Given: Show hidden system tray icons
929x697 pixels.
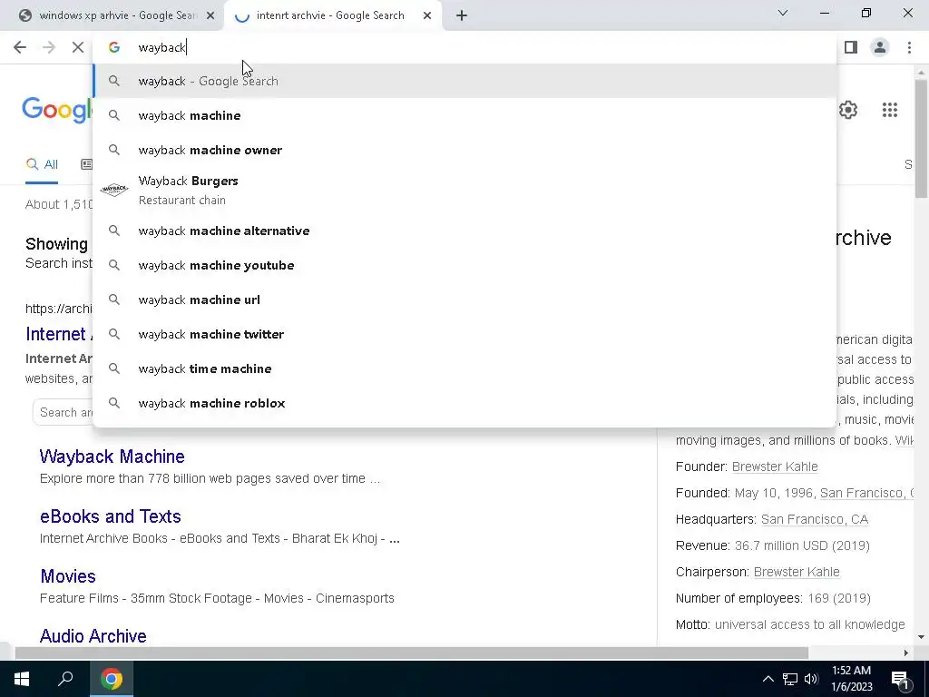Looking at the screenshot, I should point(768,679).
